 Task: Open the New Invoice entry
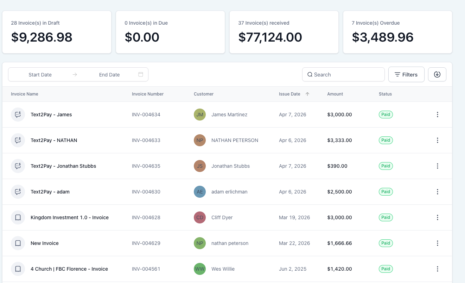45,243
